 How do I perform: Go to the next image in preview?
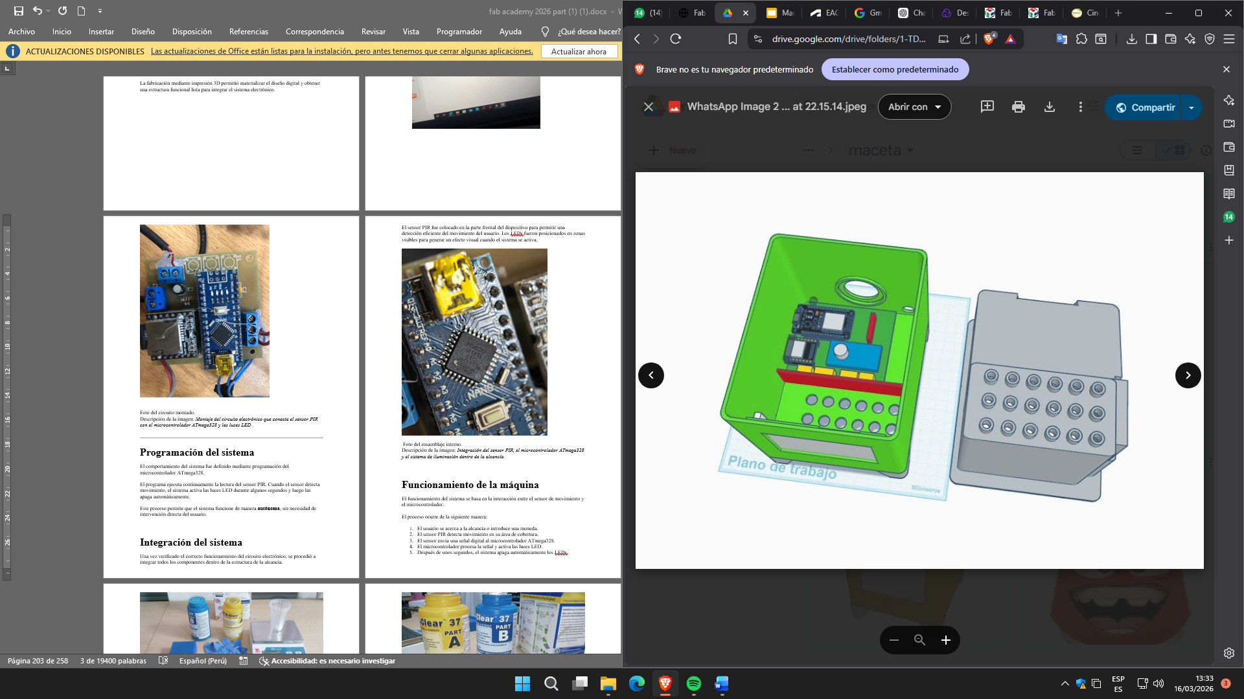pyautogui.click(x=1188, y=375)
